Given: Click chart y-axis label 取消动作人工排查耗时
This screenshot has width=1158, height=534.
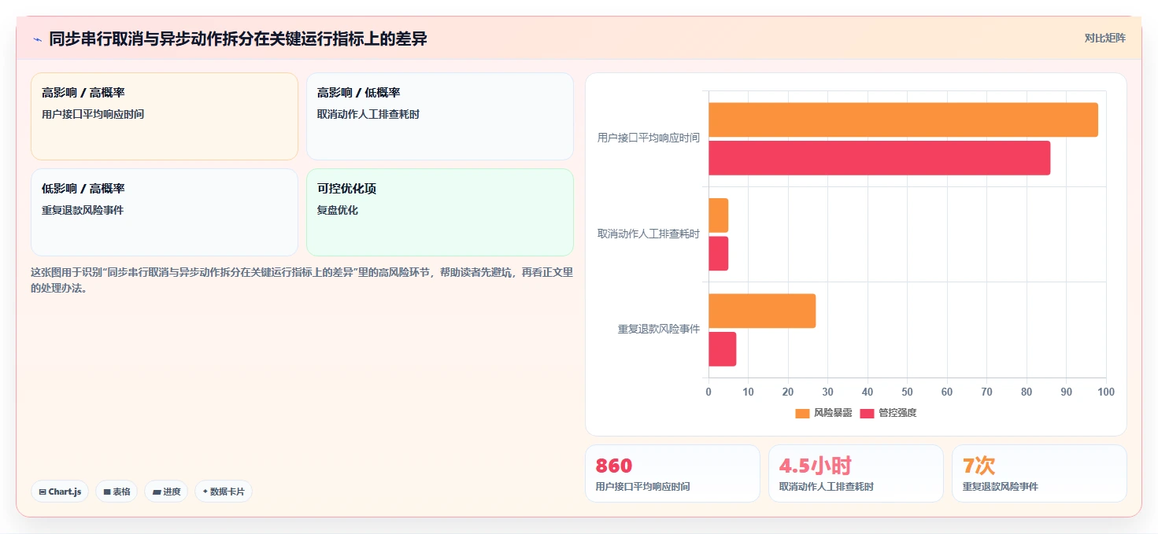Looking at the screenshot, I should coord(649,234).
